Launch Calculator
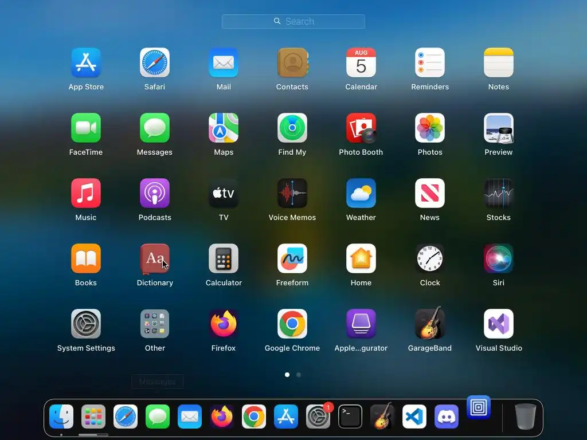This screenshot has height=440, width=587. (x=224, y=258)
